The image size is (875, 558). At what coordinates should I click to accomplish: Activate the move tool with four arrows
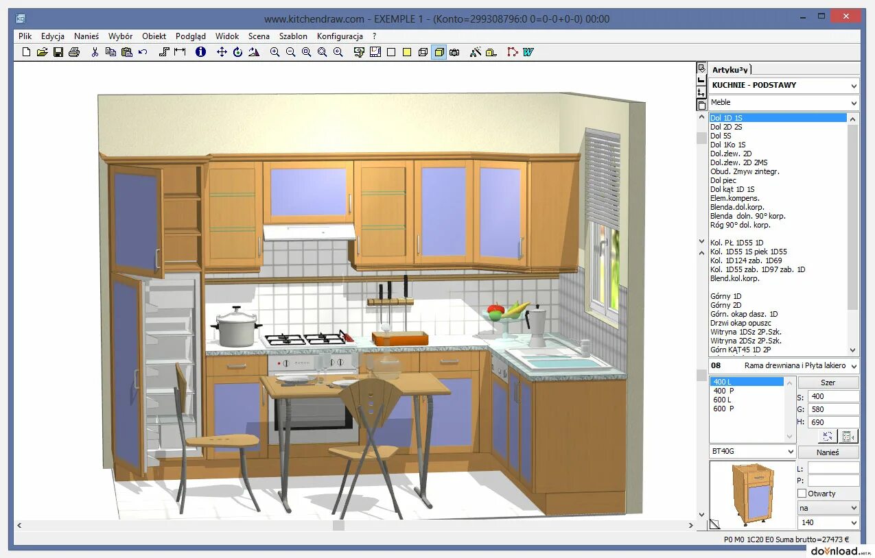coord(222,52)
